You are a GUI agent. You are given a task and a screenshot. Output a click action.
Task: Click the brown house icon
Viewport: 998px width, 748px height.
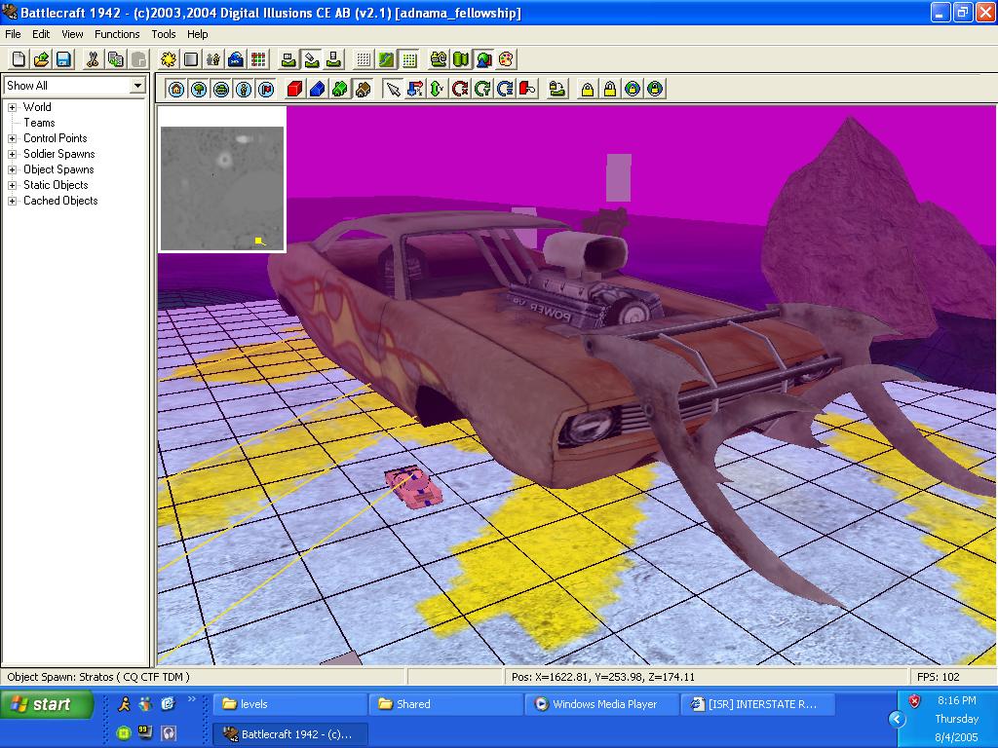363,89
